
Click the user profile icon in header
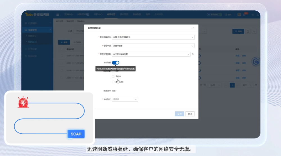coord(258,15)
